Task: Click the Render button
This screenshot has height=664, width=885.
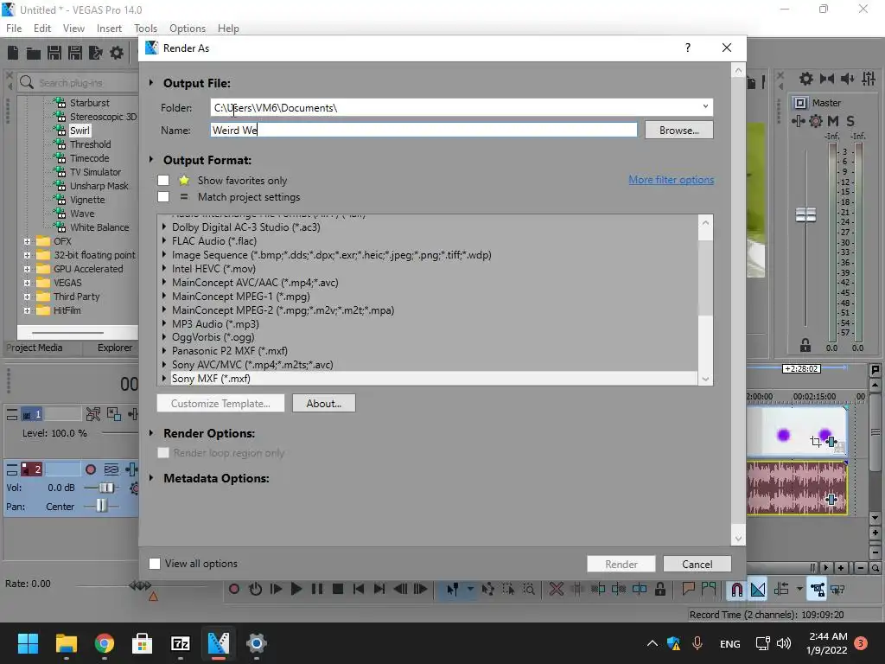Action: (621, 564)
